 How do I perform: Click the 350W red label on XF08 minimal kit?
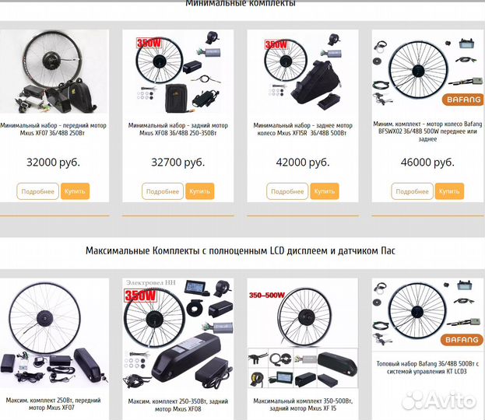coord(149,43)
